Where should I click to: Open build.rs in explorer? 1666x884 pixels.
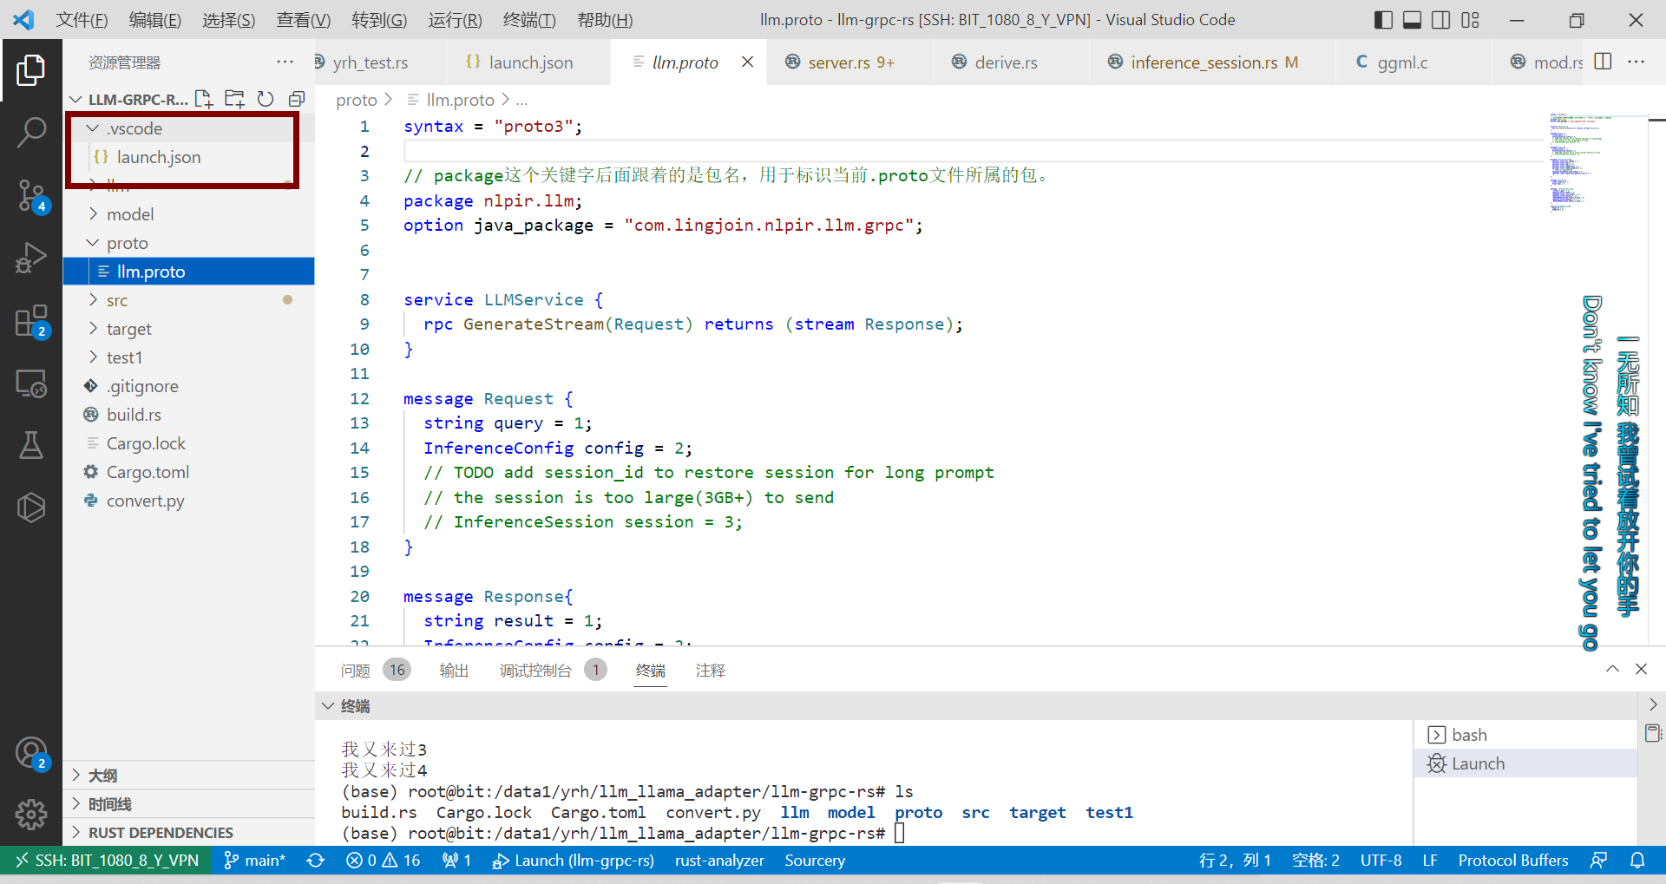[x=188, y=415]
